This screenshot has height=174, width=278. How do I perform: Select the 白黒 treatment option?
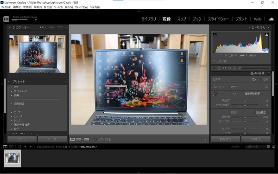[x=265, y=79]
